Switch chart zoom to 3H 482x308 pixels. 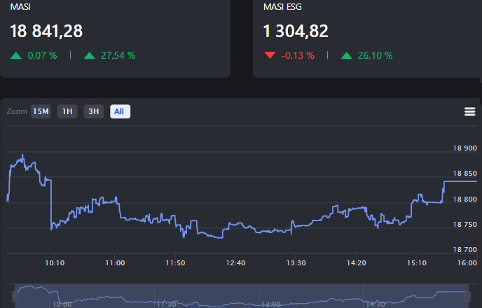tap(94, 111)
